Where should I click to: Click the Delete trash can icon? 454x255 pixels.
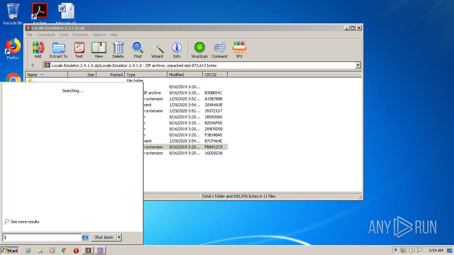coord(118,50)
